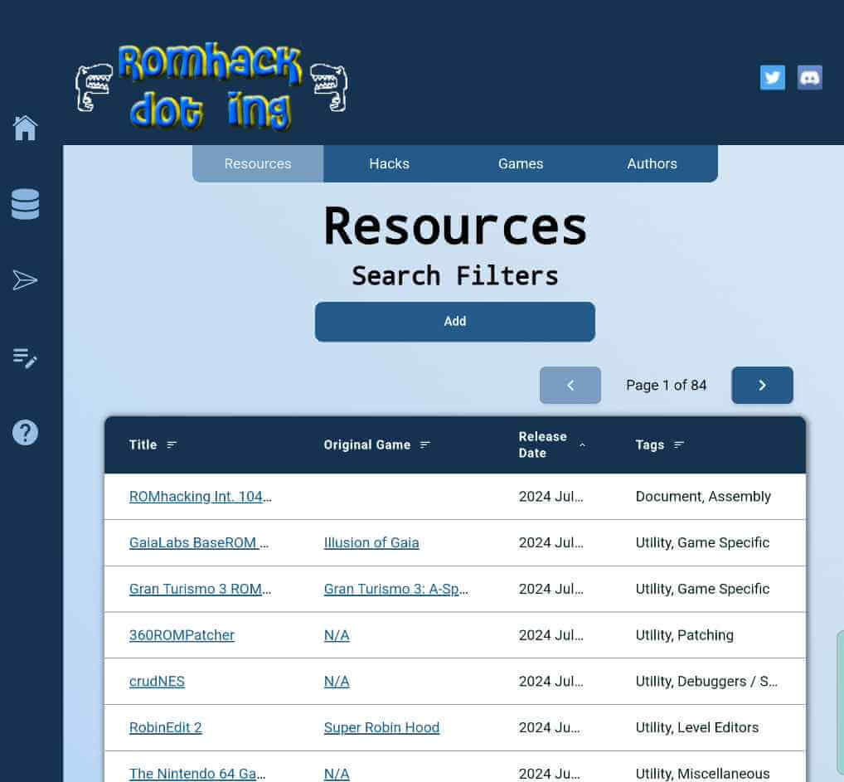This screenshot has width=844, height=782.
Task: Open crudNES resource link
Action: pos(157,682)
